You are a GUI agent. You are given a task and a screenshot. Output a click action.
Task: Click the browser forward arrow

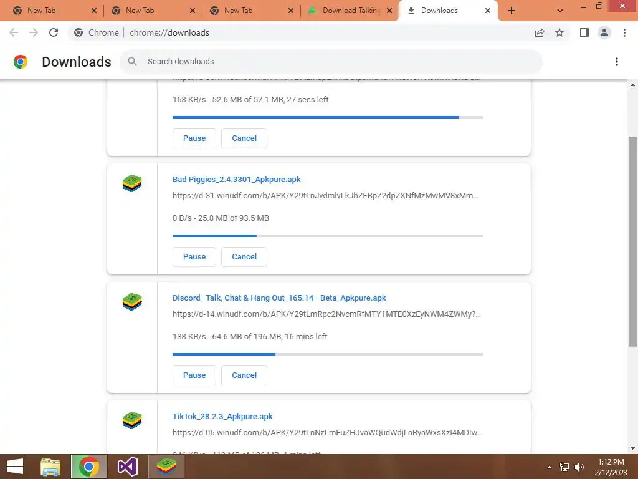pos(34,32)
